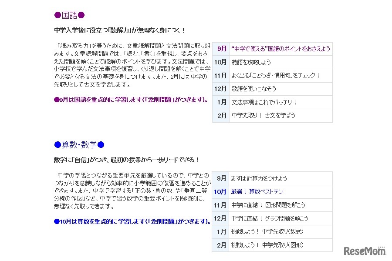The image size is (392, 261).
Task: Click the 算数・数学 section heading
Action: click(79, 144)
